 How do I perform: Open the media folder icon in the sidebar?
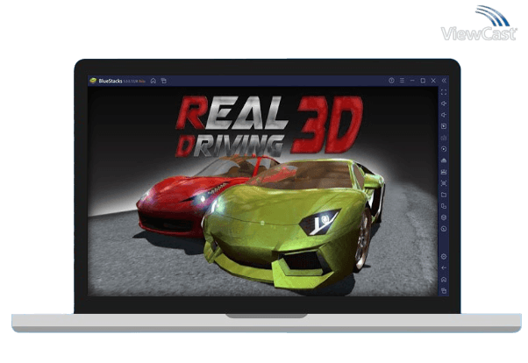444,195
